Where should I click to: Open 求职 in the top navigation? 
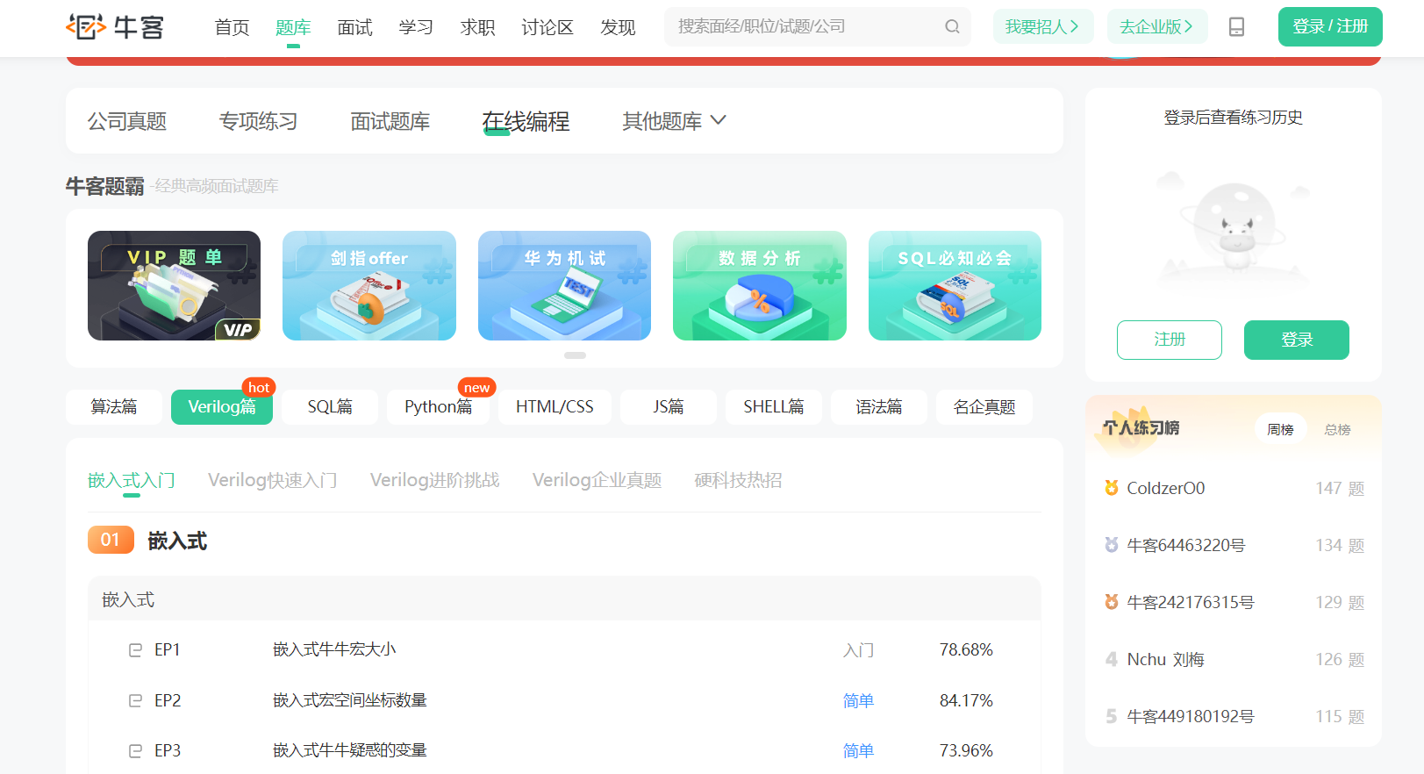(477, 27)
